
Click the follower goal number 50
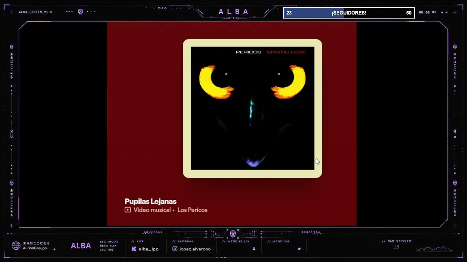(409, 13)
